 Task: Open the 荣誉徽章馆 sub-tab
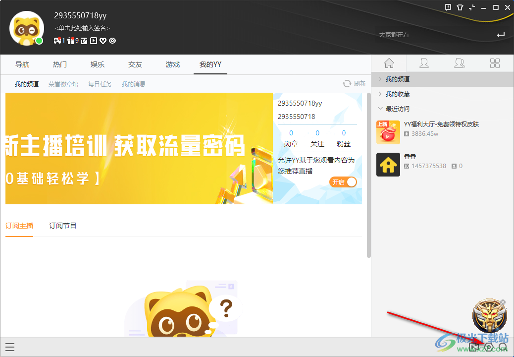point(63,84)
